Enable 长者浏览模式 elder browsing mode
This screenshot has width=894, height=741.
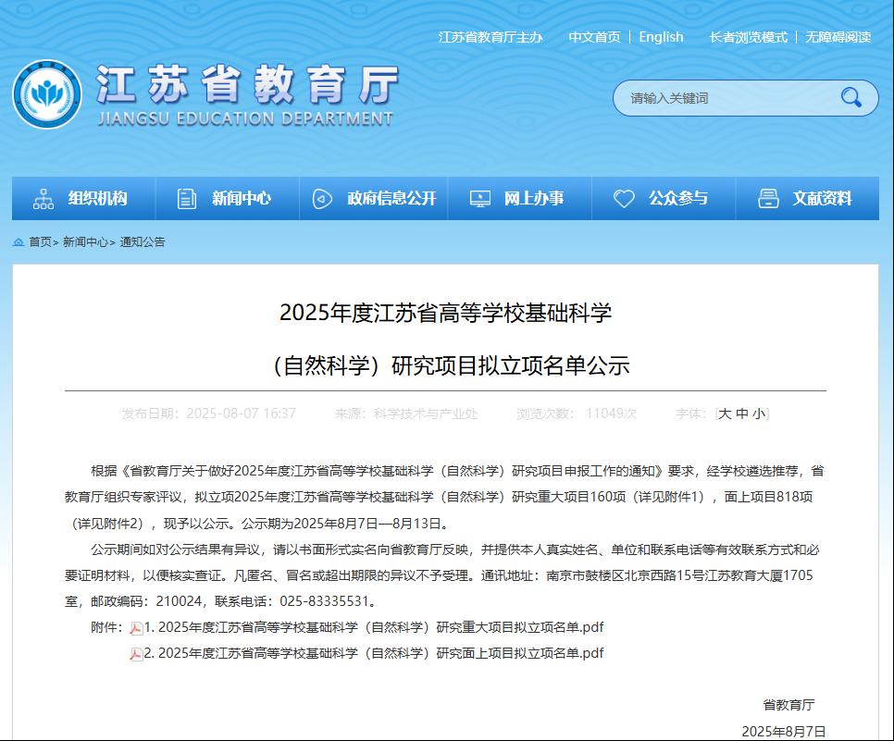pyautogui.click(x=748, y=37)
